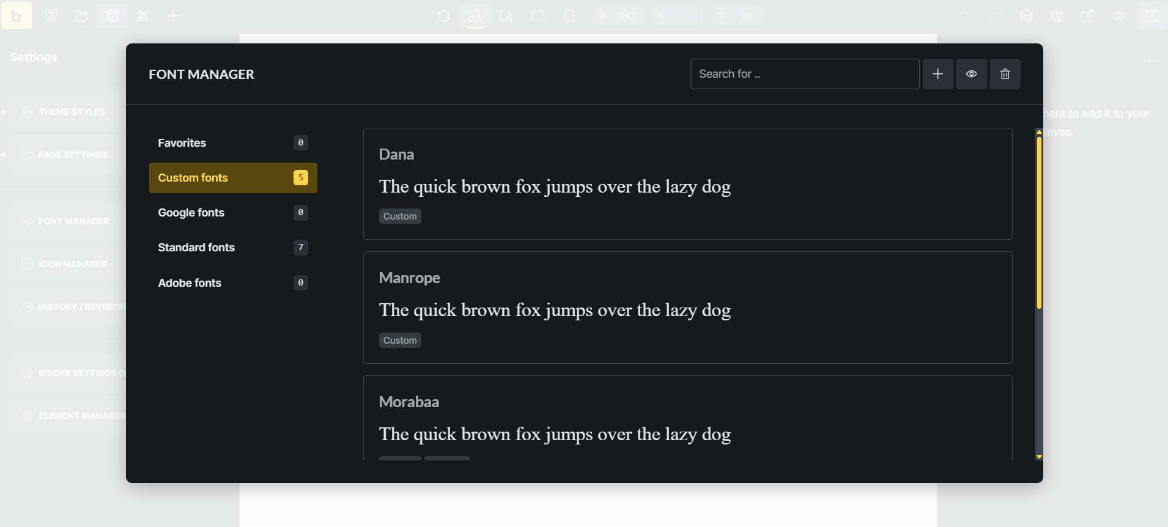Select the Google fonts category
Viewport: 1168px width, 527px height.
233,212
